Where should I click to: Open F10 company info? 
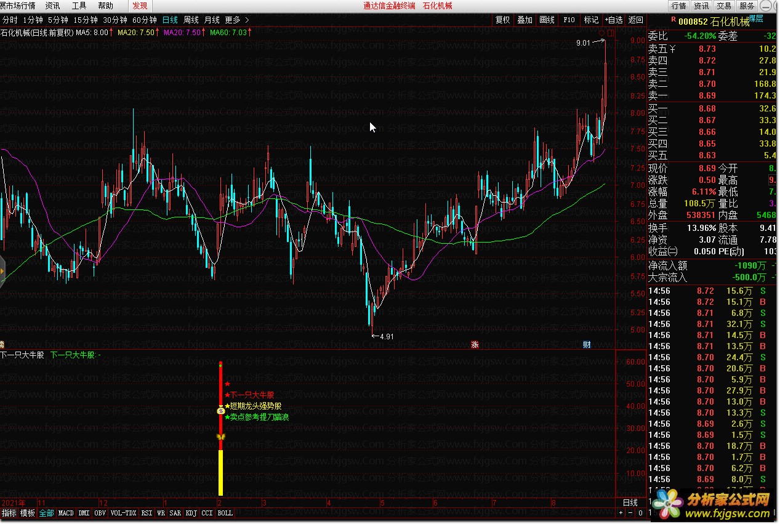(569, 20)
